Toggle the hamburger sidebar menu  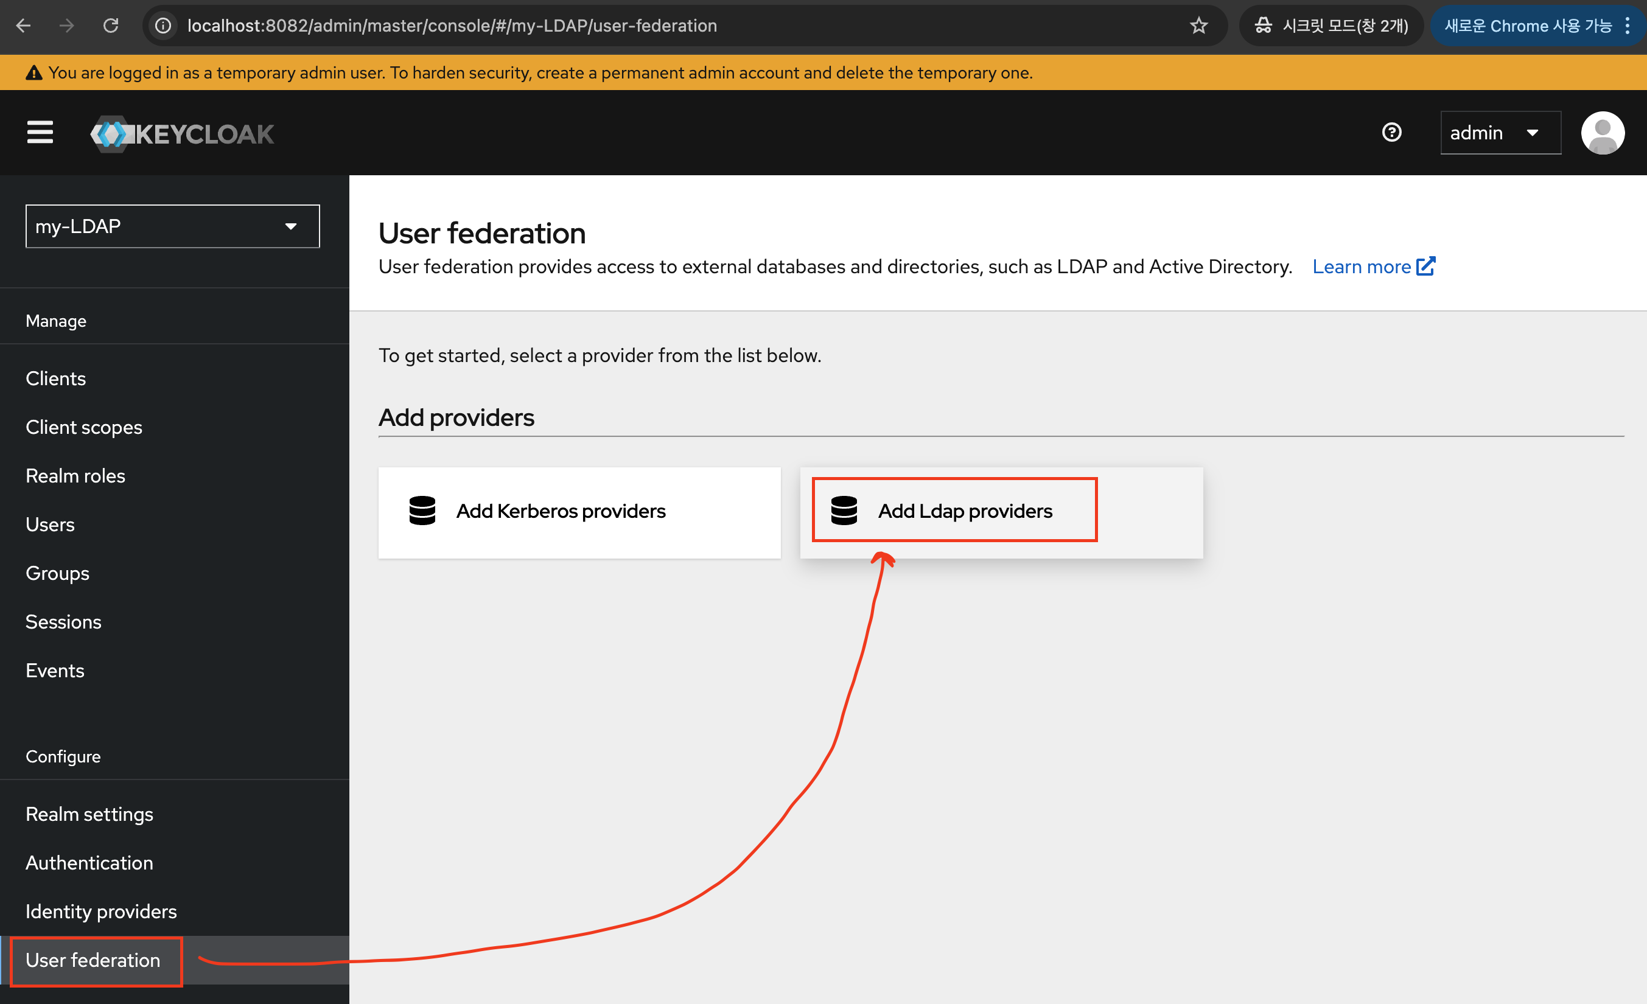[40, 133]
